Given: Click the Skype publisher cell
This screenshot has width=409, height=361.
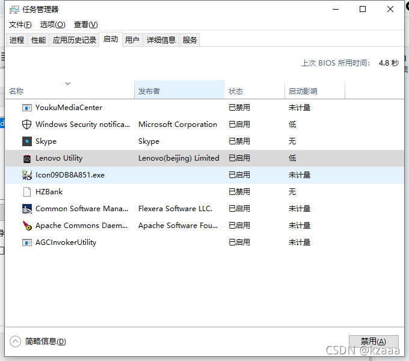Looking at the screenshot, I should [x=149, y=141].
